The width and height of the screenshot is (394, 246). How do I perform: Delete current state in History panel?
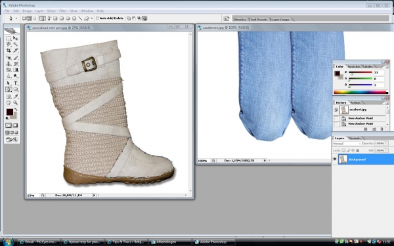point(382,129)
